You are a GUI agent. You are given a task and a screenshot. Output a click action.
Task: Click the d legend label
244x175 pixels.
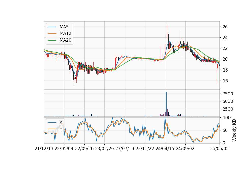[x=61, y=129]
